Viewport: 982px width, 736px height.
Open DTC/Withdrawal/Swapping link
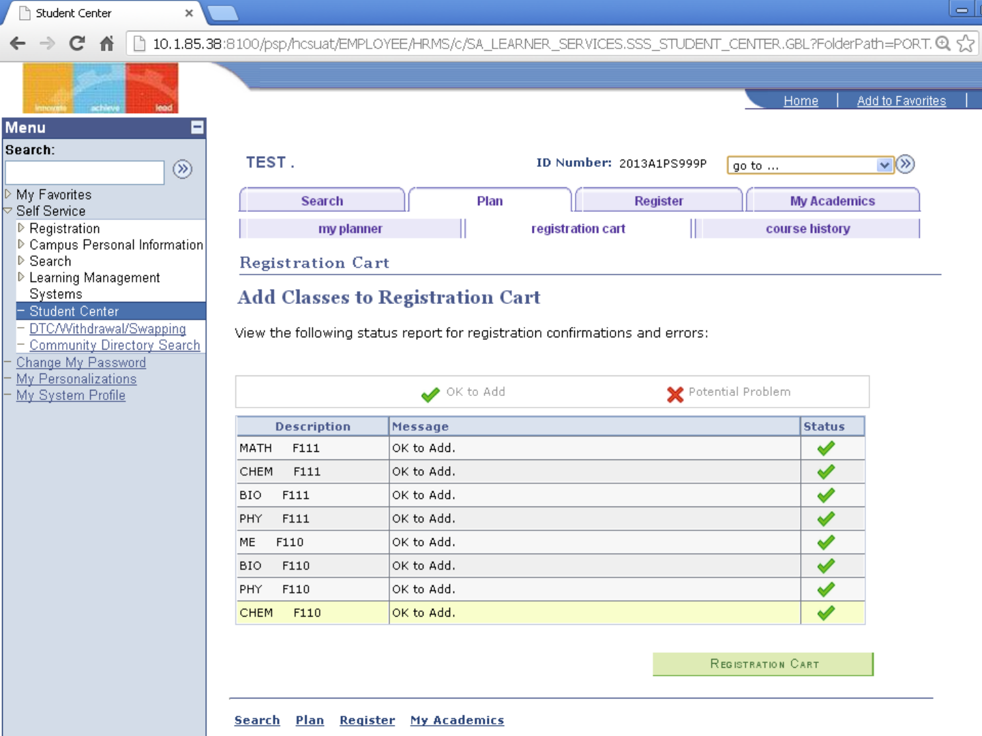(108, 328)
